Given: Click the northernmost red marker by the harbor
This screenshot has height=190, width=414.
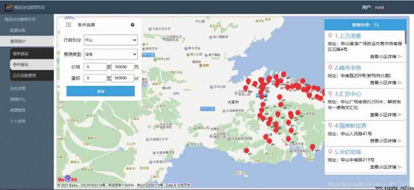Looking at the screenshot, I should (283, 74).
